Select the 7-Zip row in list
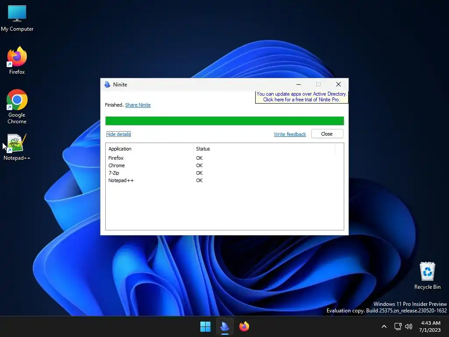Viewport: 449px width, 337px height. (224, 173)
